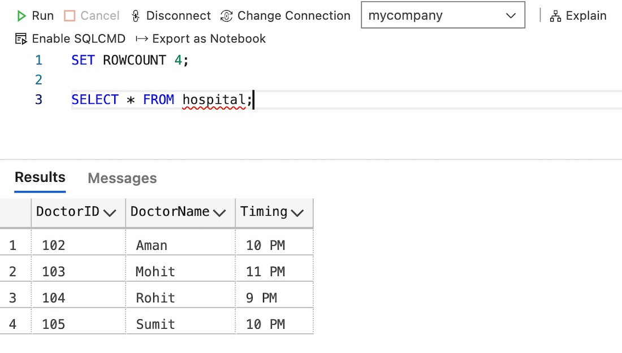
Task: Click the Enable SQLCMD icon
Action: click(21, 39)
